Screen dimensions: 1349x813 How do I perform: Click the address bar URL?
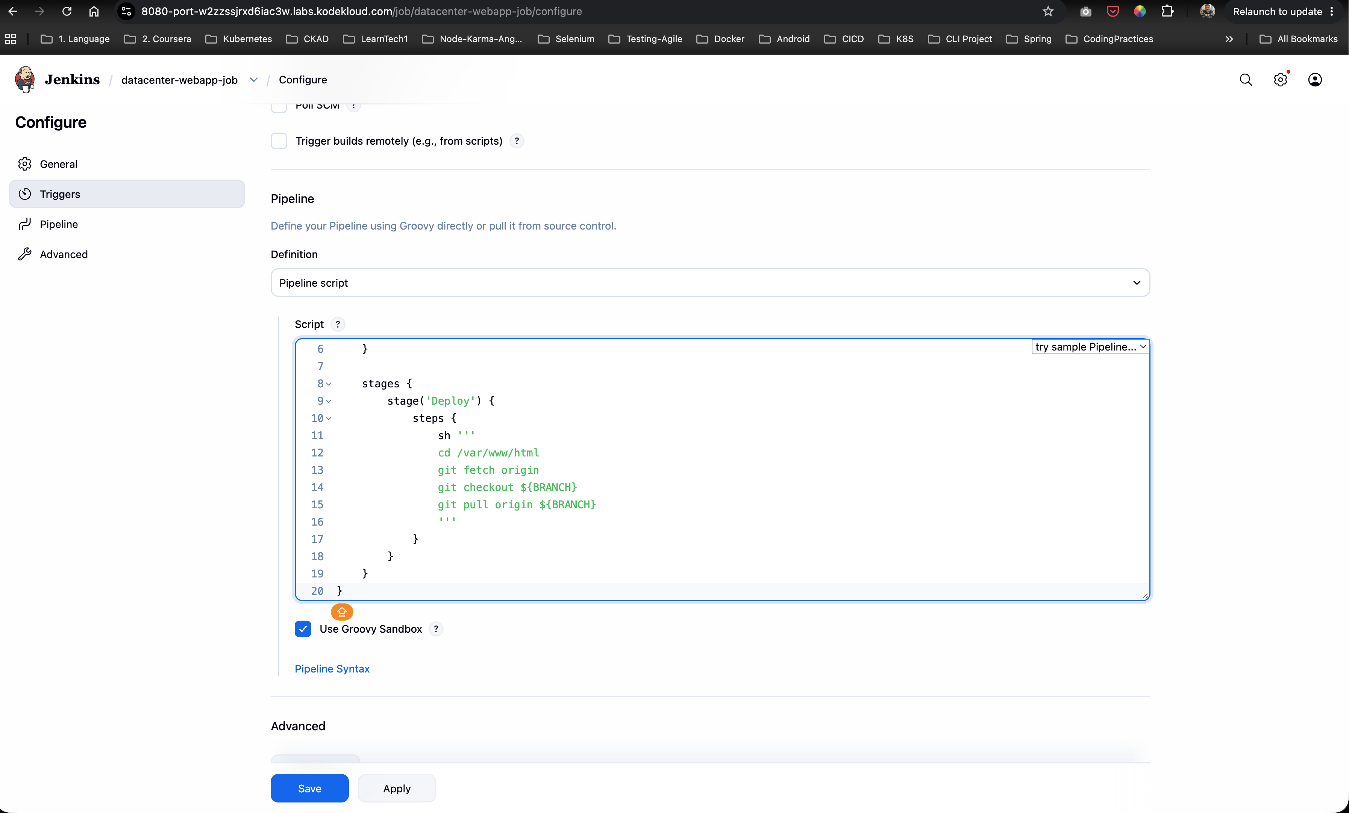point(361,11)
